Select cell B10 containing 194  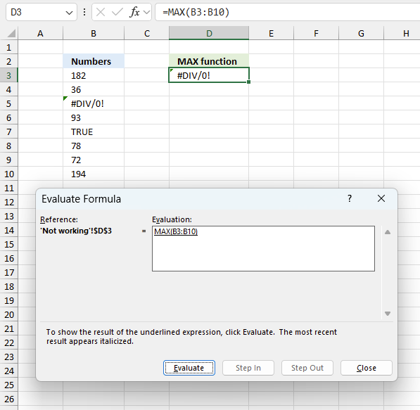point(94,174)
